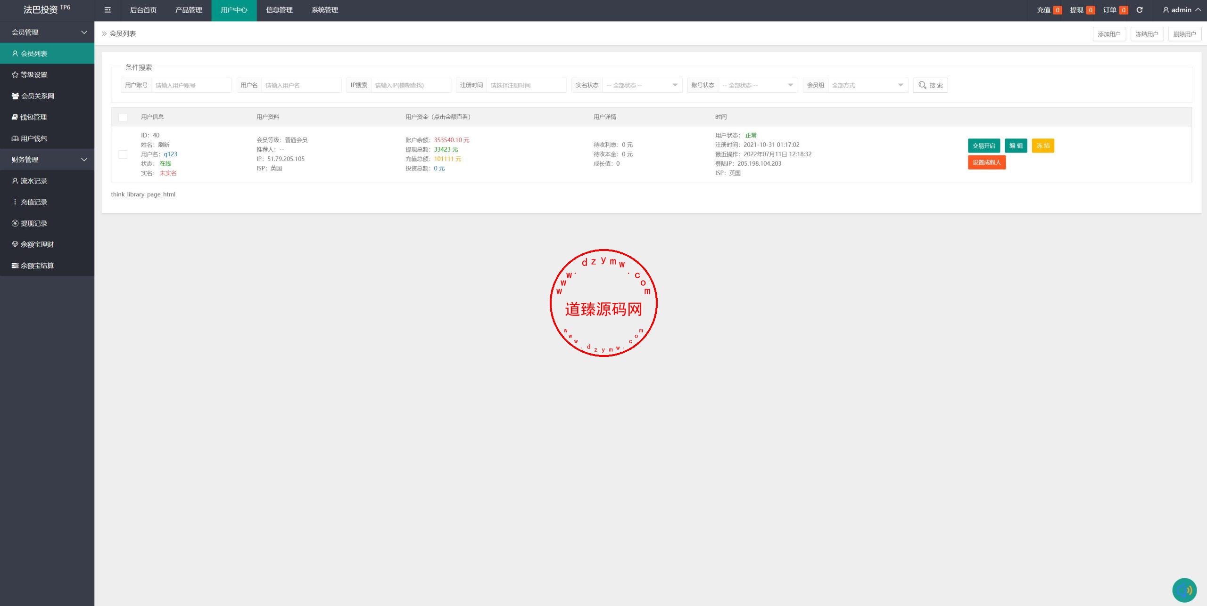This screenshot has height=606, width=1207.
Task: Click the 会员列表 breadcrumb text
Action: click(x=123, y=33)
